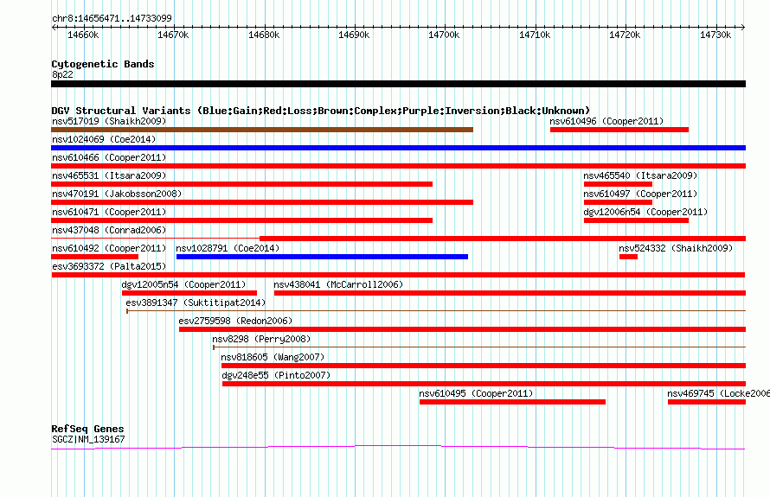Click the nsv818605 (Wang2007) label
The height and width of the screenshot is (497, 770).
[273, 357]
